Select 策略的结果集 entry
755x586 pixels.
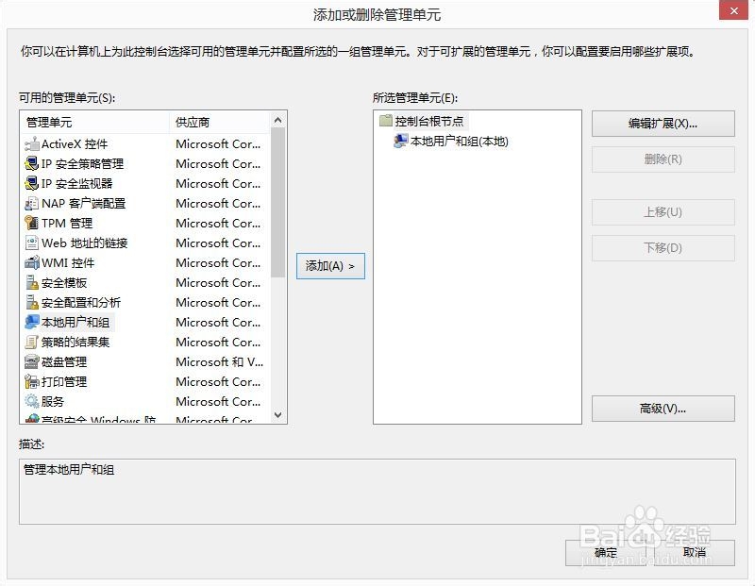coord(75,342)
